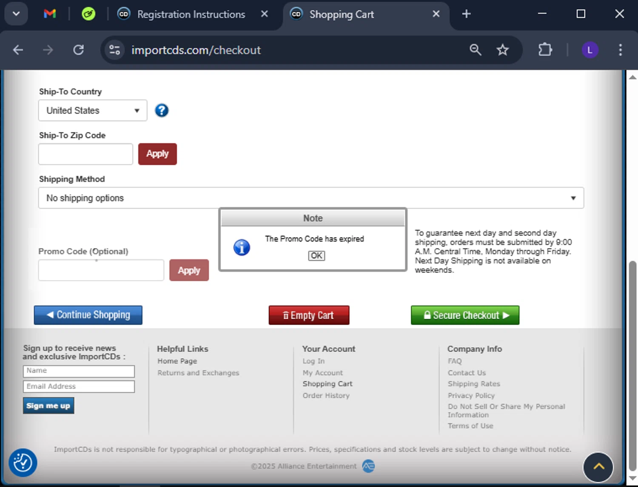Click the page vertical scrollbar thumb

632,366
